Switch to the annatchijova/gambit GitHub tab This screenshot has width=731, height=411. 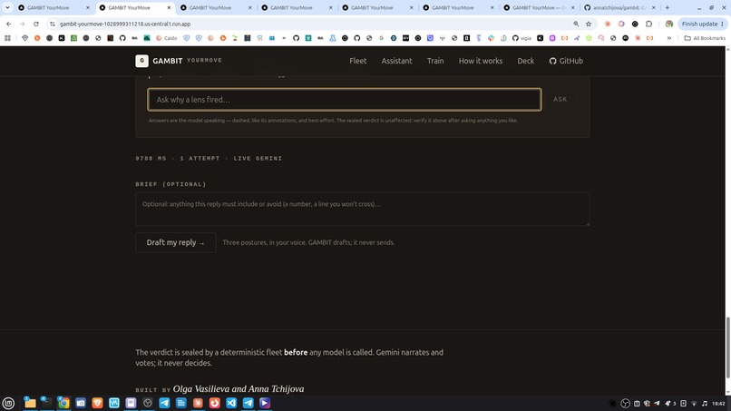pos(619,7)
